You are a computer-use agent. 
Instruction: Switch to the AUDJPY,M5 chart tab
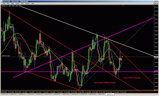(x=84, y=94)
